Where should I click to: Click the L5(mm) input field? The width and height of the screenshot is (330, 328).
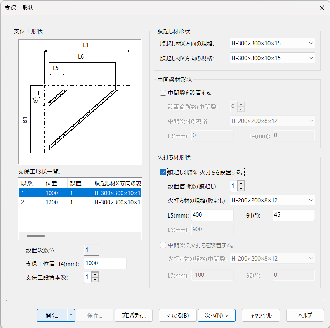coord(212,215)
